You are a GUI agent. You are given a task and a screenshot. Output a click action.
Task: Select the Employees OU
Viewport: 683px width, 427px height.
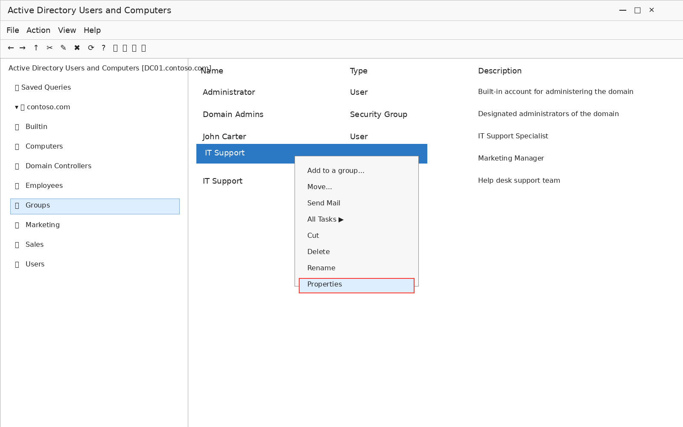pos(44,186)
